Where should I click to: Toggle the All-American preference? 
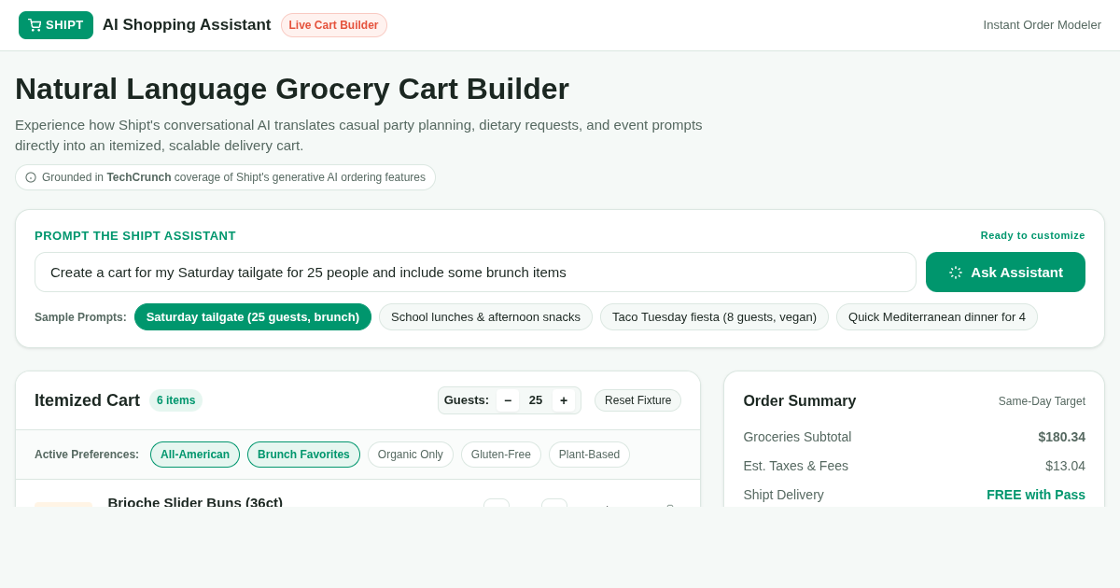click(x=195, y=455)
